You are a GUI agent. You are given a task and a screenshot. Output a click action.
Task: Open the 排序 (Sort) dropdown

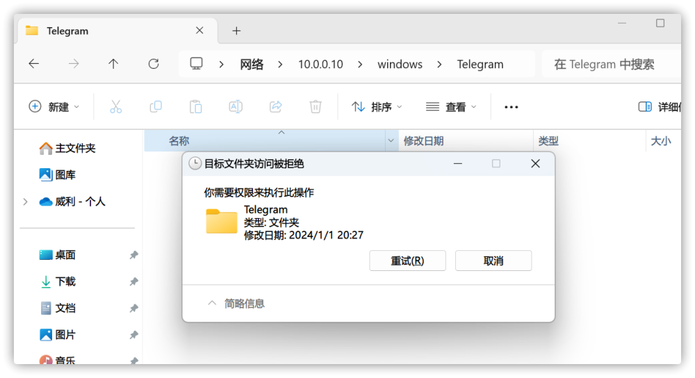[377, 107]
